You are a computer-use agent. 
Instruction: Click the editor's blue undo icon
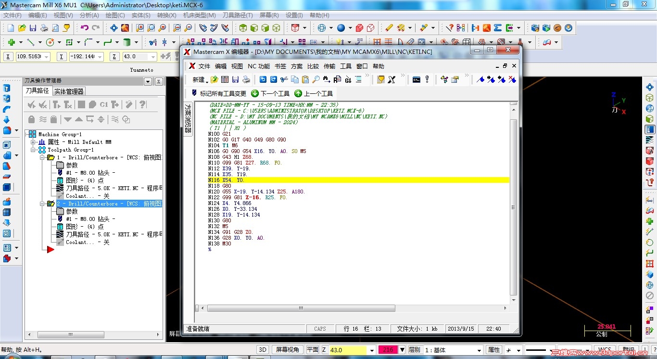click(x=263, y=79)
